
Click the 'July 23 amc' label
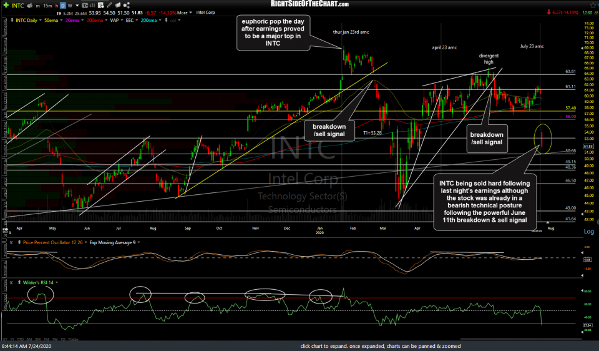532,46
